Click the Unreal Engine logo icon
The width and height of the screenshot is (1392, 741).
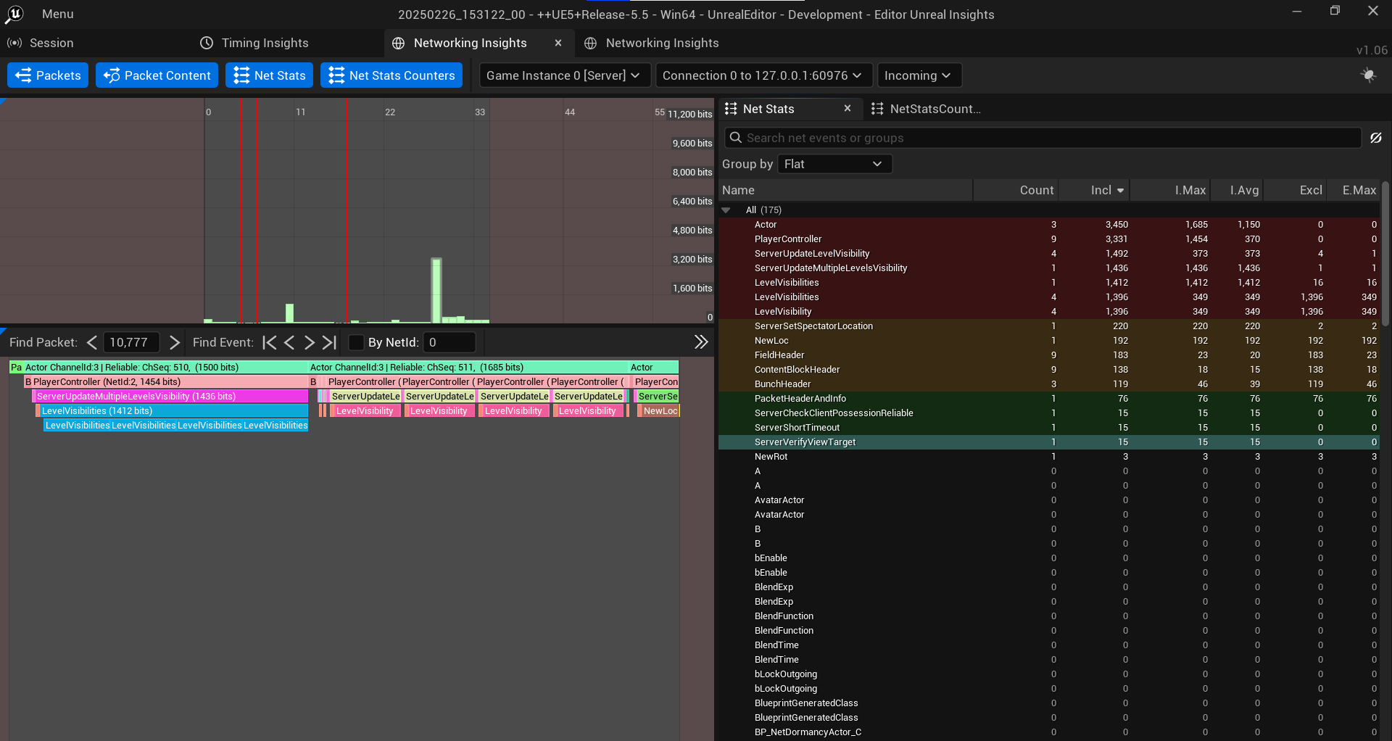pyautogui.click(x=14, y=14)
